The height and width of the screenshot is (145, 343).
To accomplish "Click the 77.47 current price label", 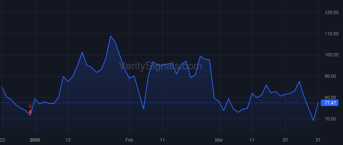I will [329, 103].
